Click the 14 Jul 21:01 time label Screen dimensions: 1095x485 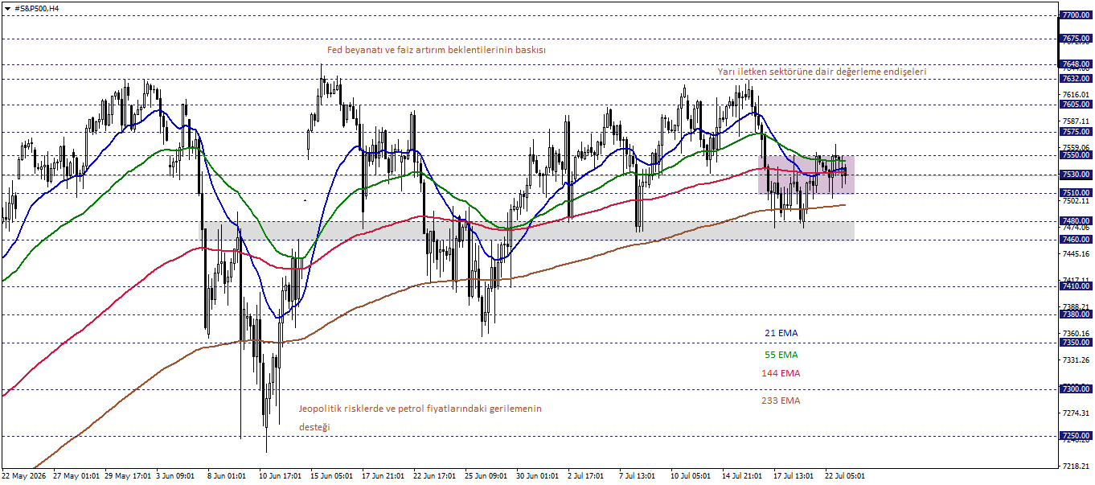pyautogui.click(x=744, y=476)
